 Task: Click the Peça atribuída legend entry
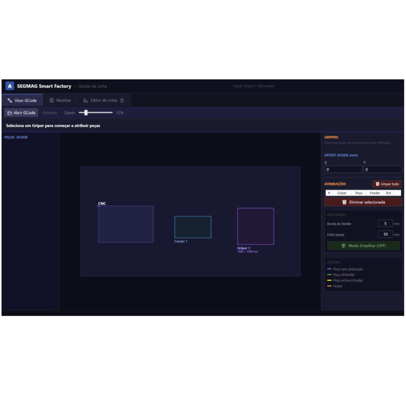[x=341, y=275]
